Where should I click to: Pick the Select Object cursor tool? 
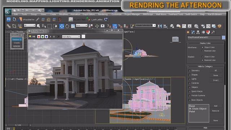(x=38, y=26)
